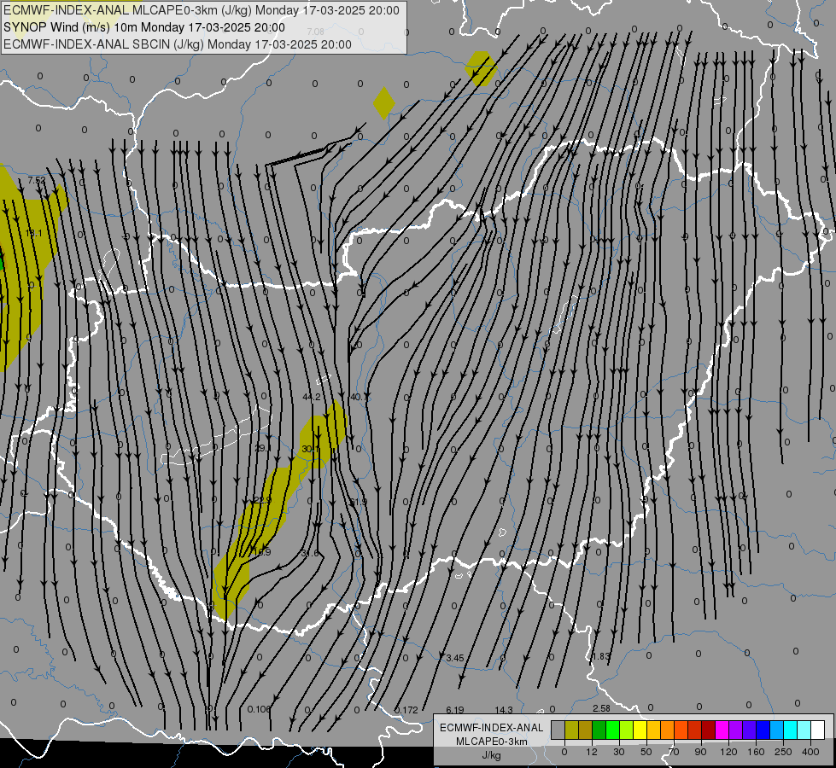Click ECMWF-INDEX-ANAL label in the legend box
This screenshot has width=836, height=768.
(x=492, y=728)
